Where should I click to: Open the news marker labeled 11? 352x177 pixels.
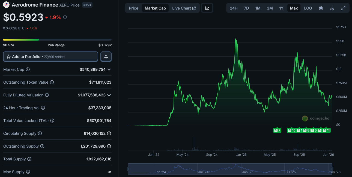pyautogui.click(x=327, y=130)
